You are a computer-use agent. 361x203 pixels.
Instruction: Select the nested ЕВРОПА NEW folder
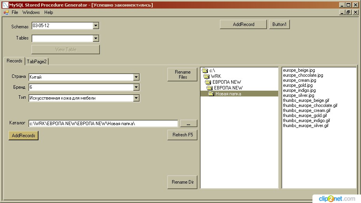tap(228, 88)
